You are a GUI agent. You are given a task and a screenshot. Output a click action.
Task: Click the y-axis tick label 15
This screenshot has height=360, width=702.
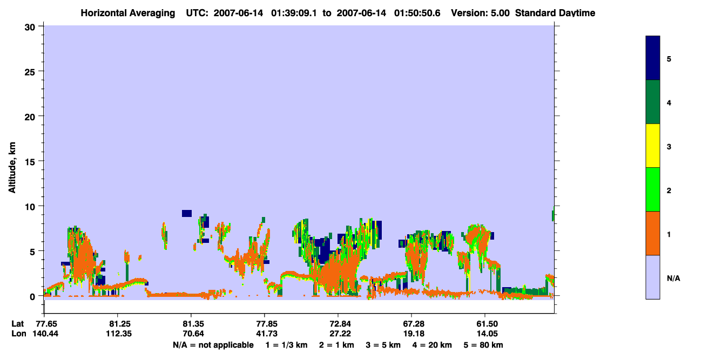31,161
